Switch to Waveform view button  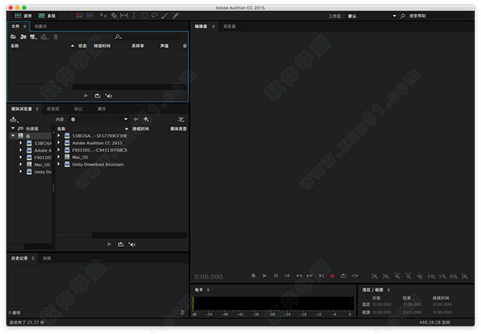point(23,16)
